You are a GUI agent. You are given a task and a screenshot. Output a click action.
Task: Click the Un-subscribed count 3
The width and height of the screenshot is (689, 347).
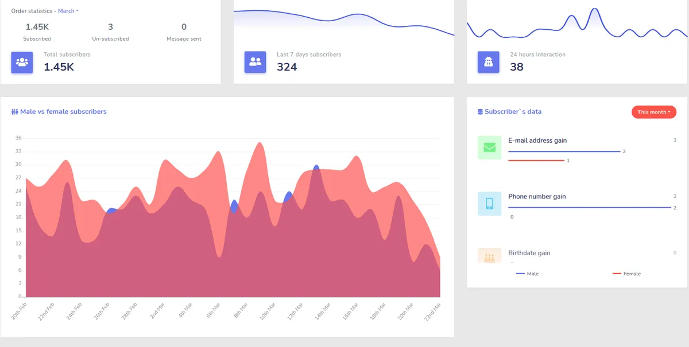point(110,27)
